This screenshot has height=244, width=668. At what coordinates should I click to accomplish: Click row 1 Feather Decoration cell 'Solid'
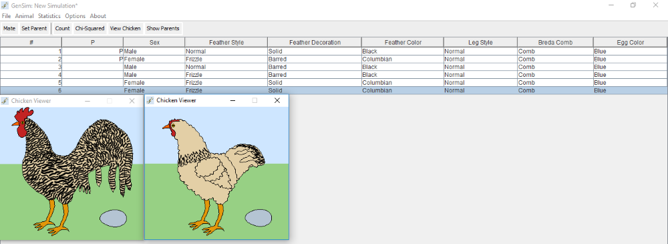[x=315, y=51]
